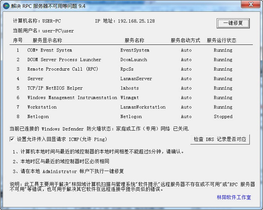The width and height of the screenshot is (263, 210).
Task: Click the Winmgmt service name
Action: pos(130,98)
